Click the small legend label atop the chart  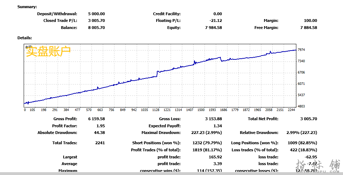[28, 46]
